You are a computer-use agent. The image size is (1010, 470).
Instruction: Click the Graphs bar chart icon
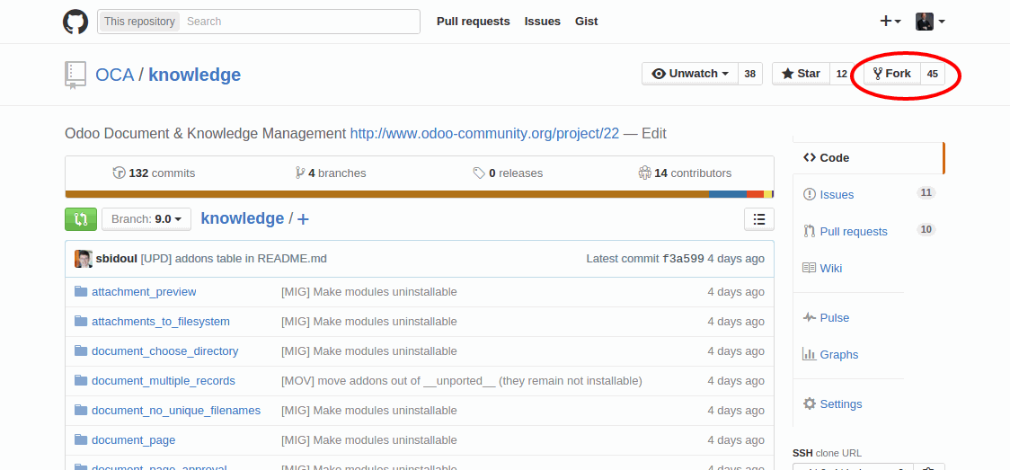coord(809,354)
